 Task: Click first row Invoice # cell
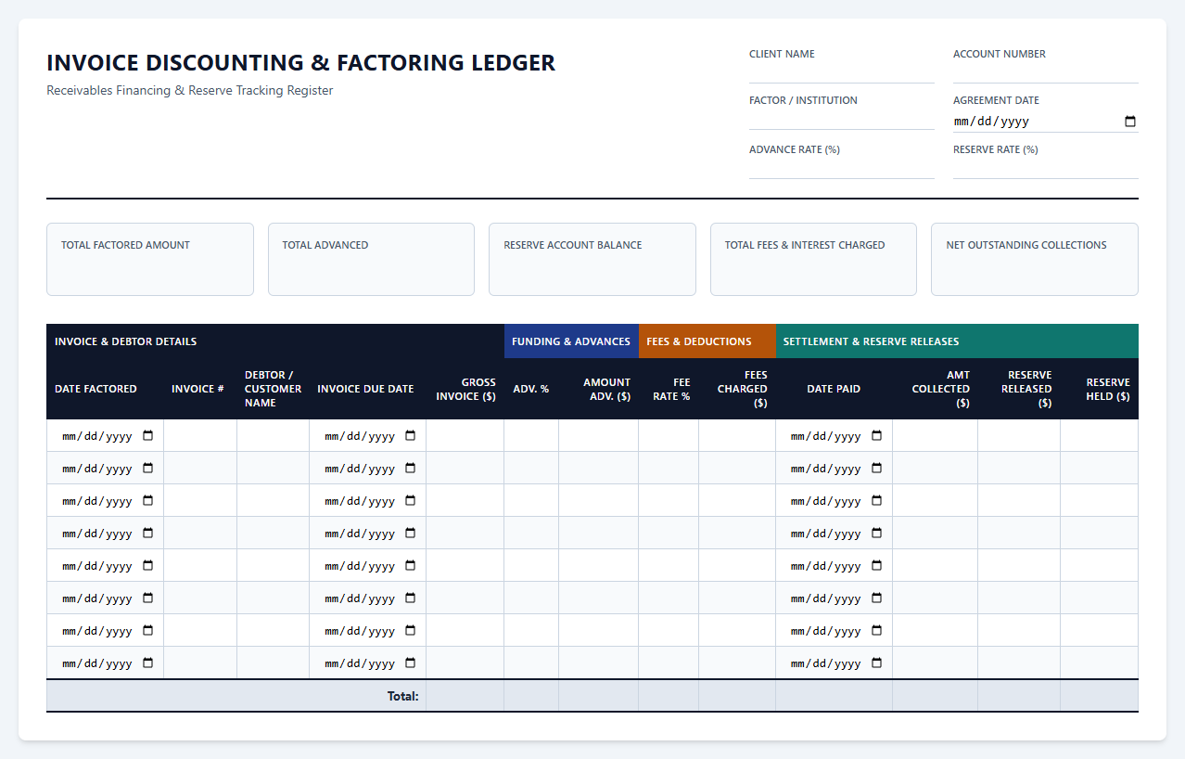point(200,435)
